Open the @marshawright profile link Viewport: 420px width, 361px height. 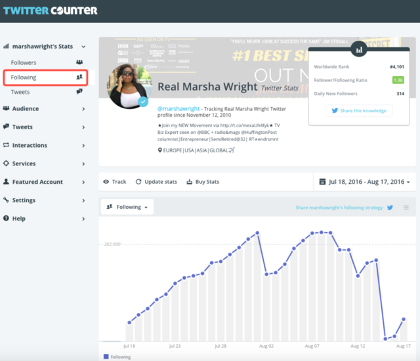tap(178, 109)
